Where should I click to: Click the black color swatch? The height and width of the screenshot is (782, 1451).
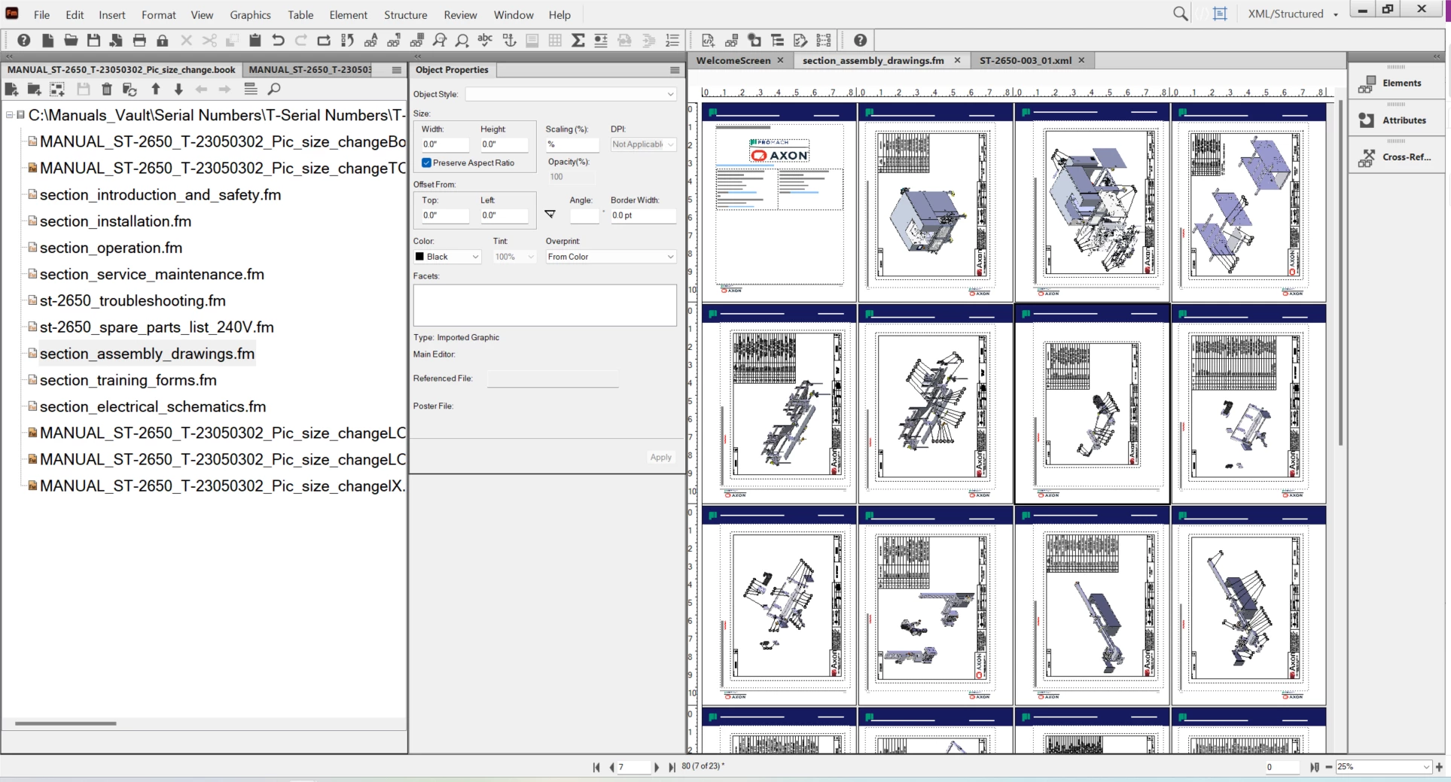pyautogui.click(x=420, y=257)
